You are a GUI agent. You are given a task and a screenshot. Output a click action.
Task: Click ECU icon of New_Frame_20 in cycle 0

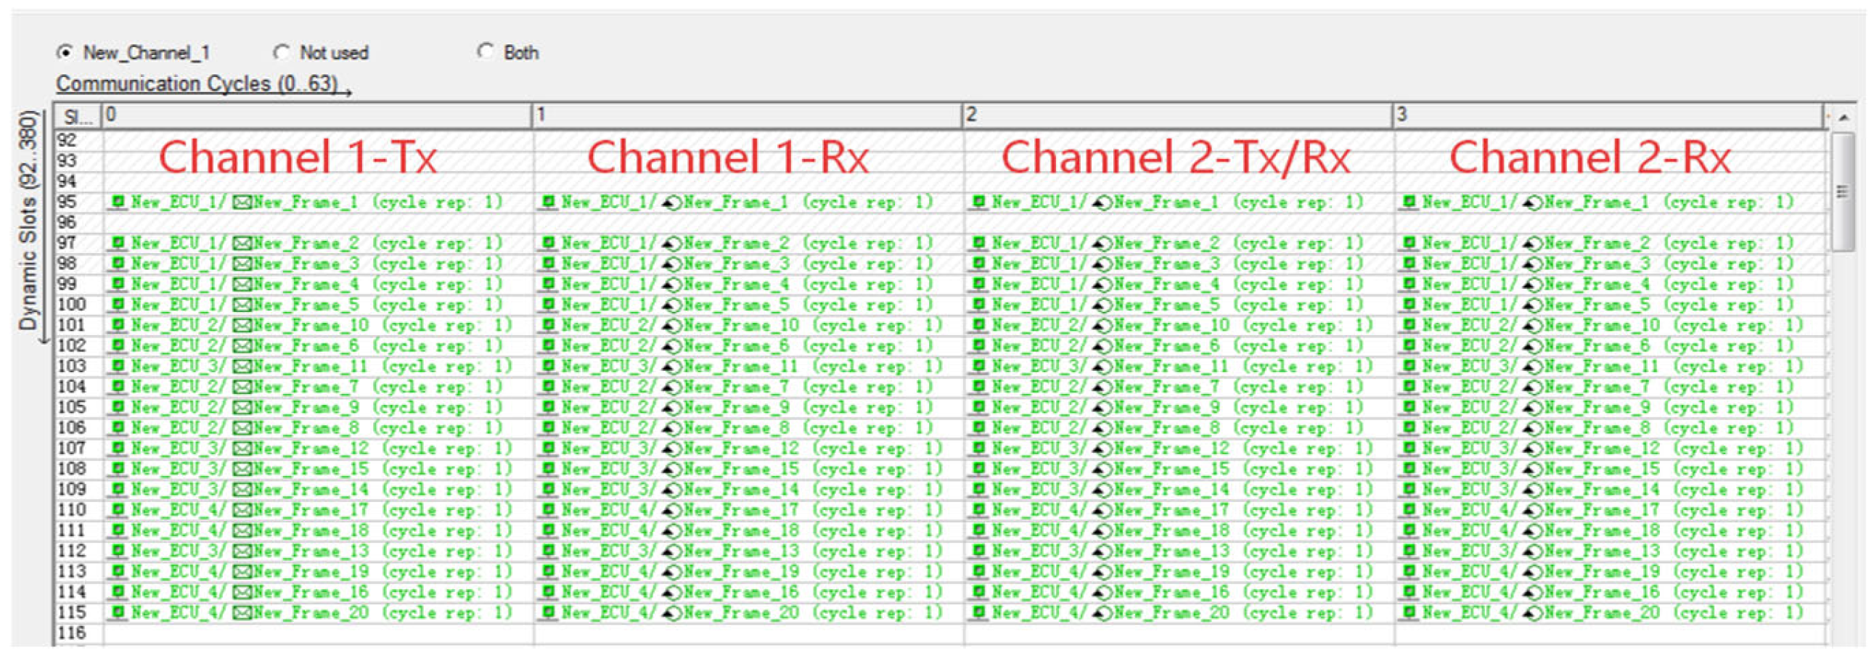click(118, 612)
